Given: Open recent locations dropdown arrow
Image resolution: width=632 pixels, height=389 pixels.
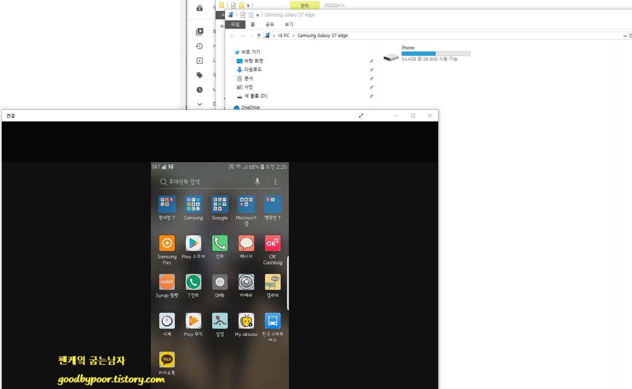Looking at the screenshot, I should [x=251, y=36].
